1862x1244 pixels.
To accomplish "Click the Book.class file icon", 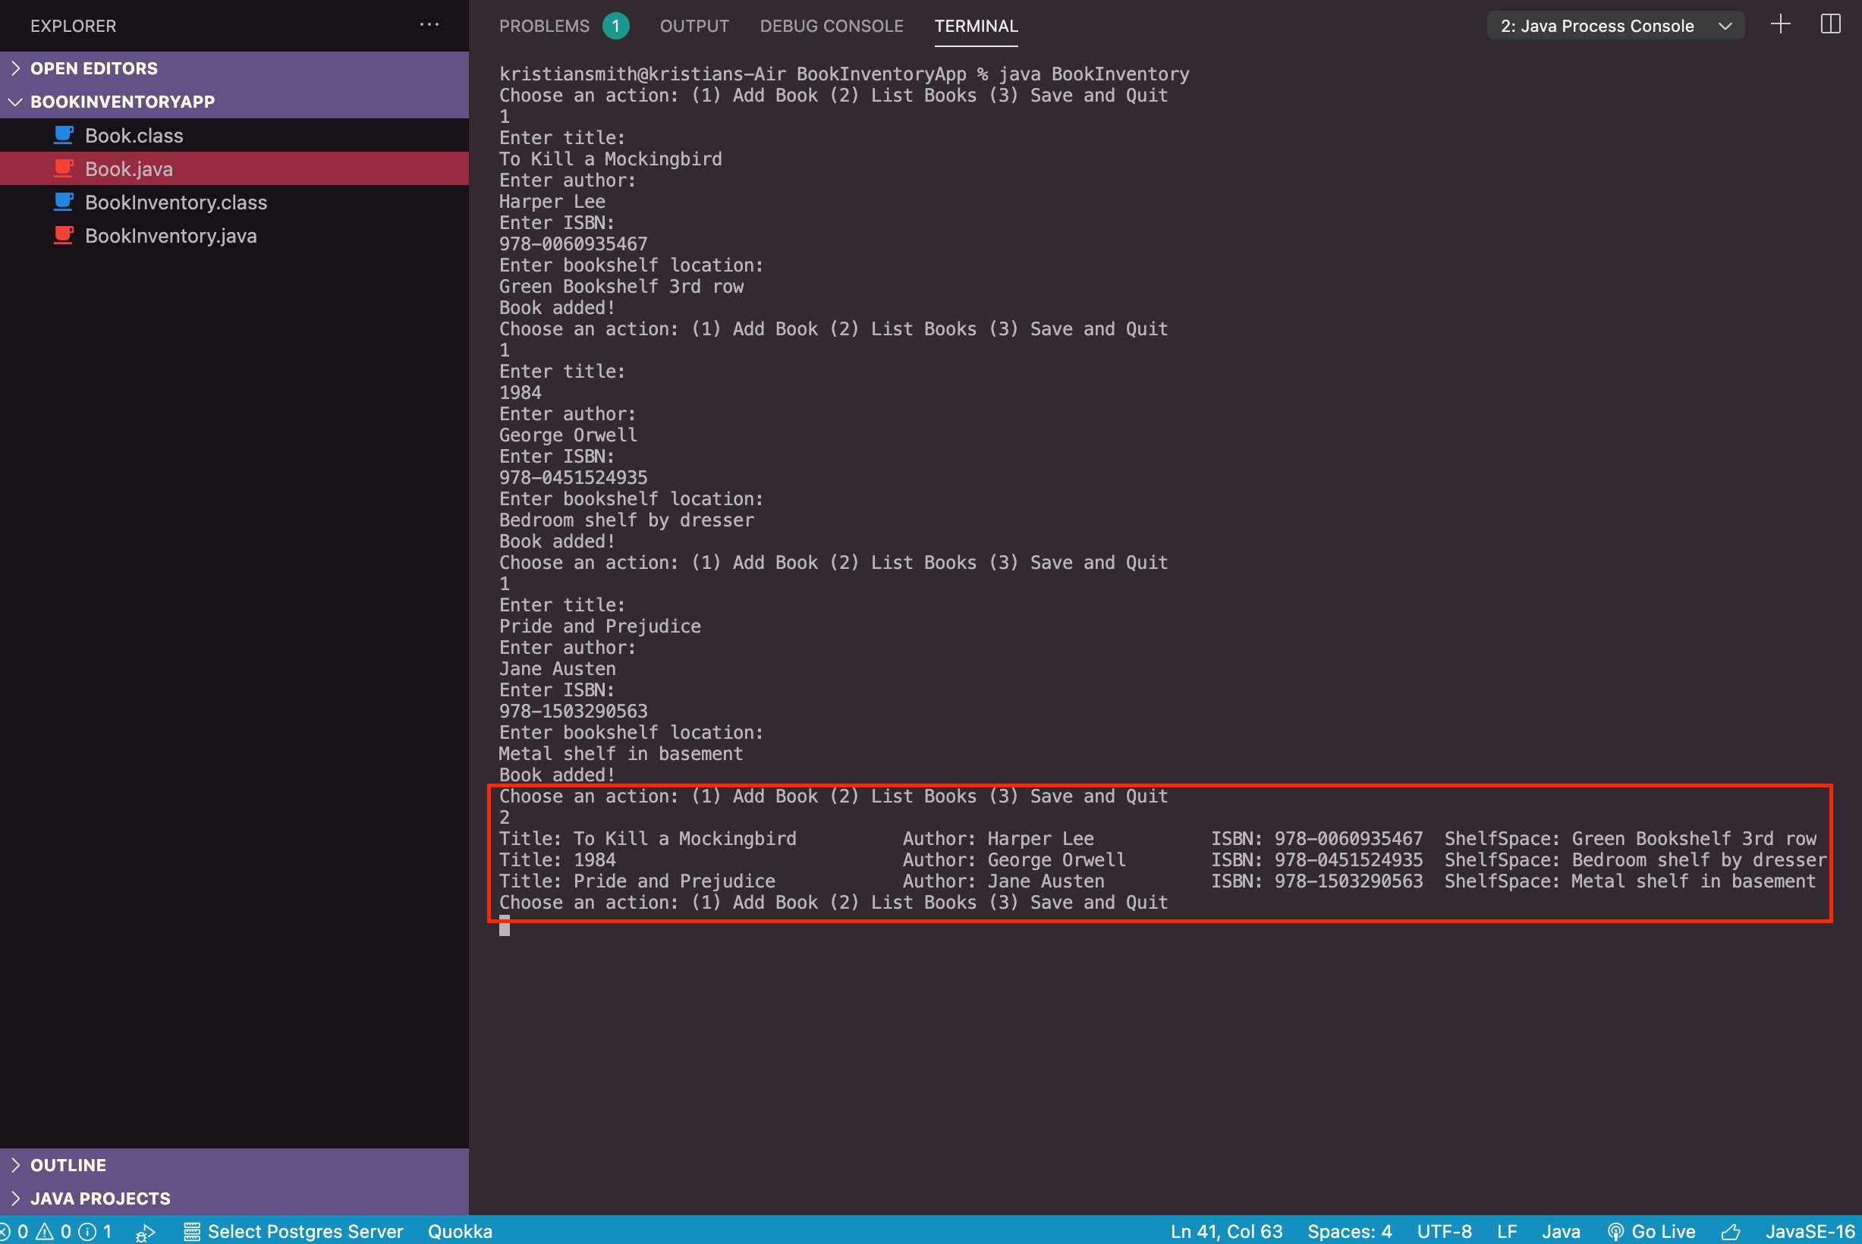I will (64, 135).
